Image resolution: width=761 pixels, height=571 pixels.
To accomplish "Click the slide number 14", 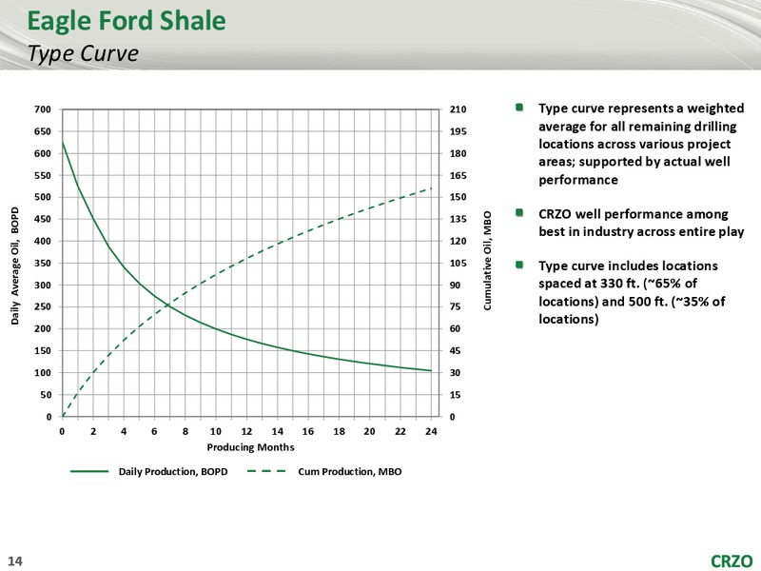I will tap(15, 561).
